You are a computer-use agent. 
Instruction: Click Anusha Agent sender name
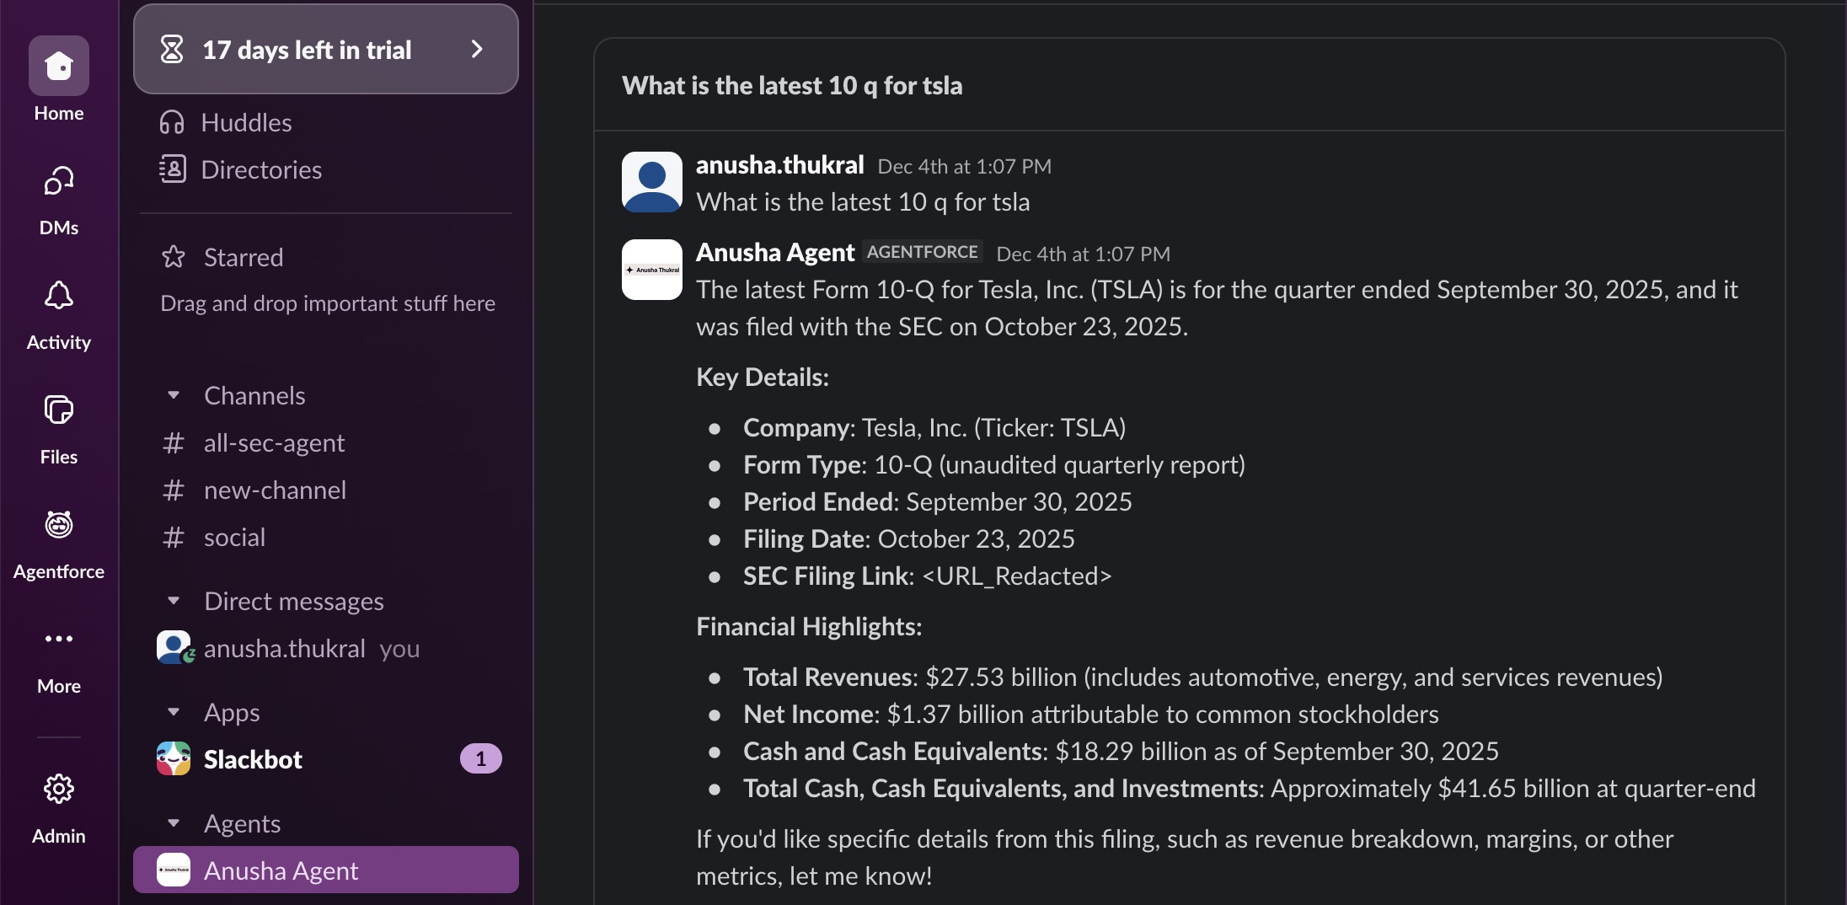[775, 253]
